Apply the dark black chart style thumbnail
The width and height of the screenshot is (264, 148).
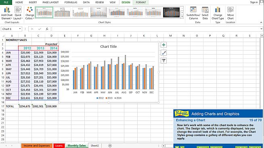point(172,12)
